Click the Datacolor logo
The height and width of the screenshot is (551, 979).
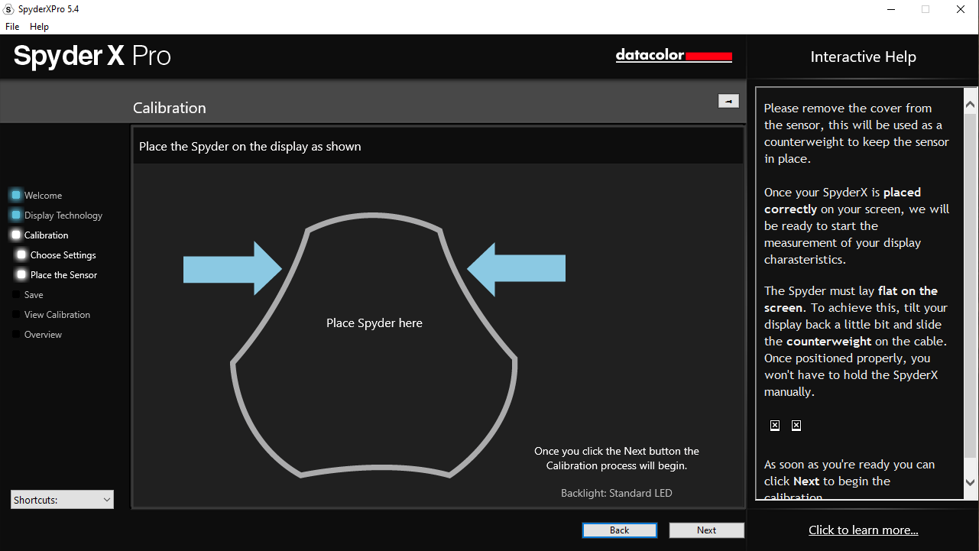pos(674,56)
